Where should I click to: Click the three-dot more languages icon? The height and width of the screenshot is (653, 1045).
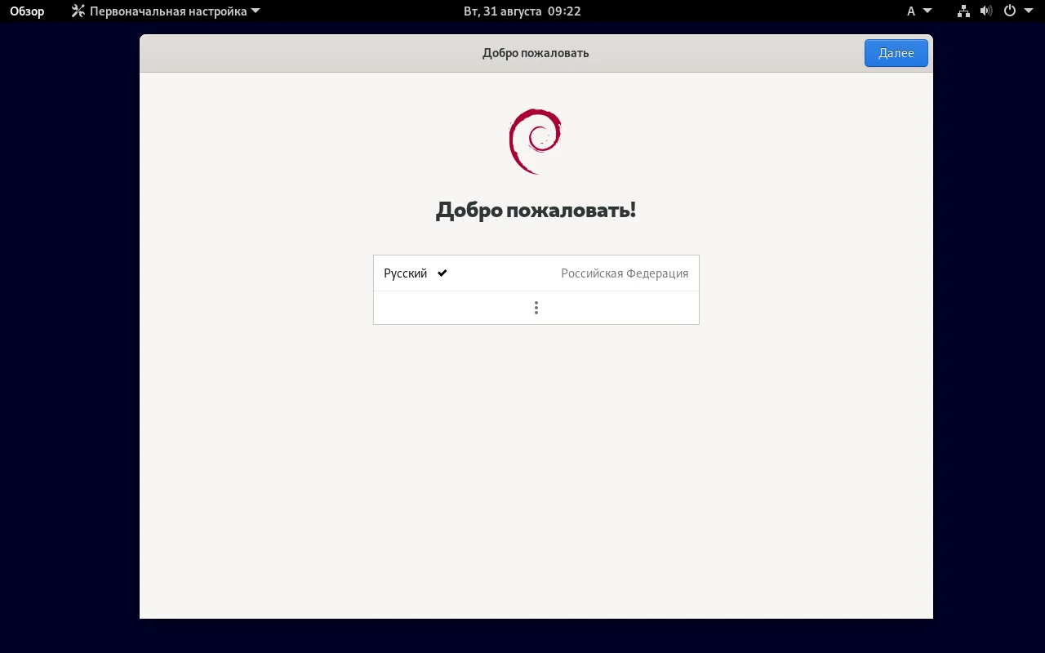pyautogui.click(x=536, y=308)
